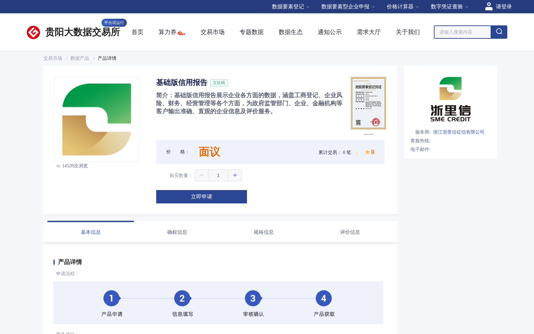534x334 pixels.
Task: Switch to the 规格信息 tab
Action: tap(264, 232)
